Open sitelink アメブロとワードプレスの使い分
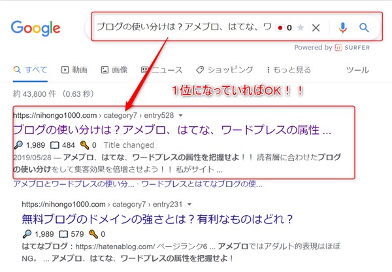The width and height of the screenshot is (392, 272). 74,184
